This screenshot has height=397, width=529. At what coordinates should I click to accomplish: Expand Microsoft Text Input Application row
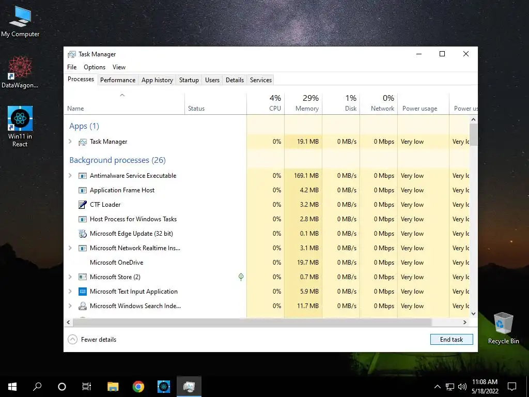[x=70, y=292]
